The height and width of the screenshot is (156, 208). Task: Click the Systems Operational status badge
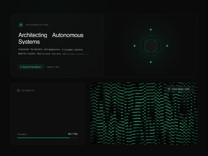click(31, 67)
